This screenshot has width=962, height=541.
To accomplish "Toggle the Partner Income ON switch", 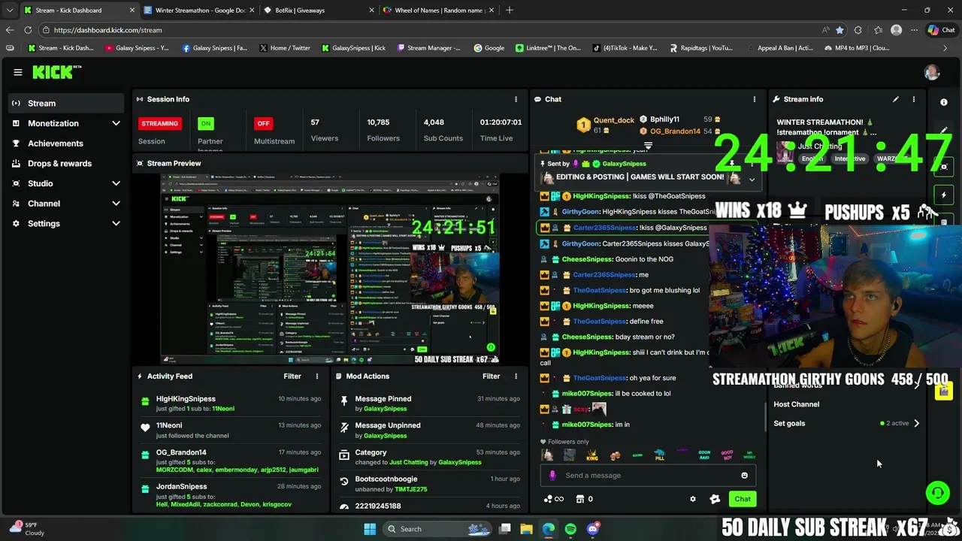I will (x=205, y=123).
